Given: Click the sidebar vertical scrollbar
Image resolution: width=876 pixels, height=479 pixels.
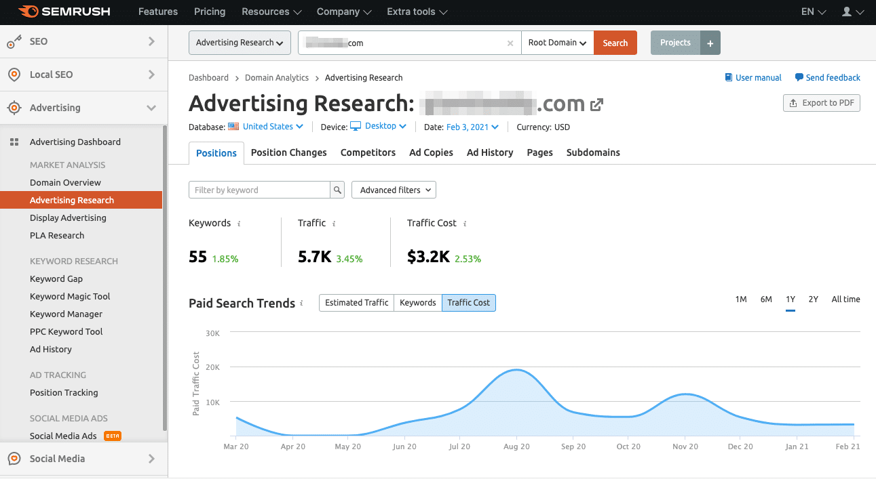Looking at the screenshot, I should pyautogui.click(x=165, y=278).
